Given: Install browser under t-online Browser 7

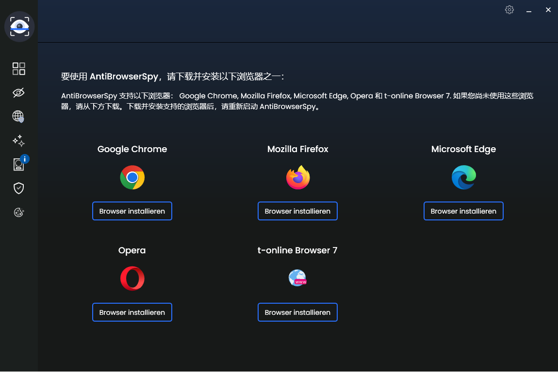Looking at the screenshot, I should pos(297,312).
